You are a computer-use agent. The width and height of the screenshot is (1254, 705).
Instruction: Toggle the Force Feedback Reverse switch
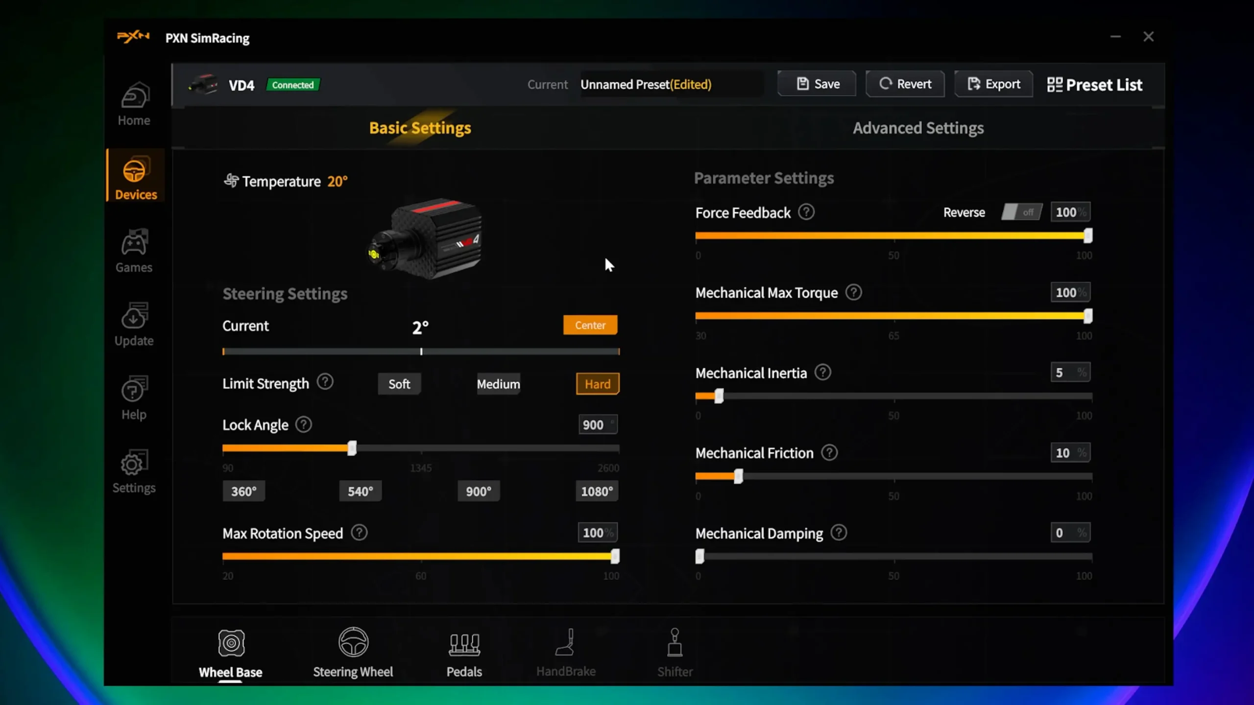(x=1021, y=212)
